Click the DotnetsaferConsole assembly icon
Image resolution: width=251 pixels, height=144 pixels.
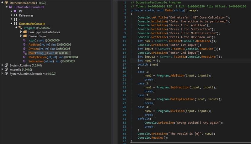click(x=6, y=3)
